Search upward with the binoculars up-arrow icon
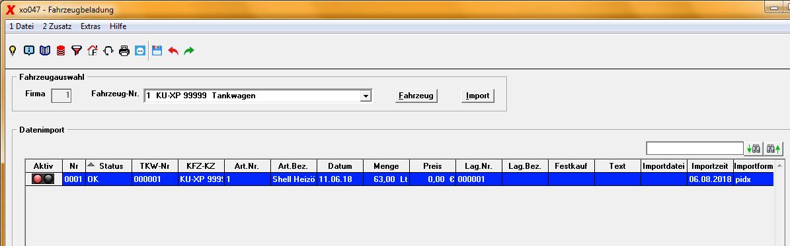Screen dimensions: 790x246 tap(773, 148)
